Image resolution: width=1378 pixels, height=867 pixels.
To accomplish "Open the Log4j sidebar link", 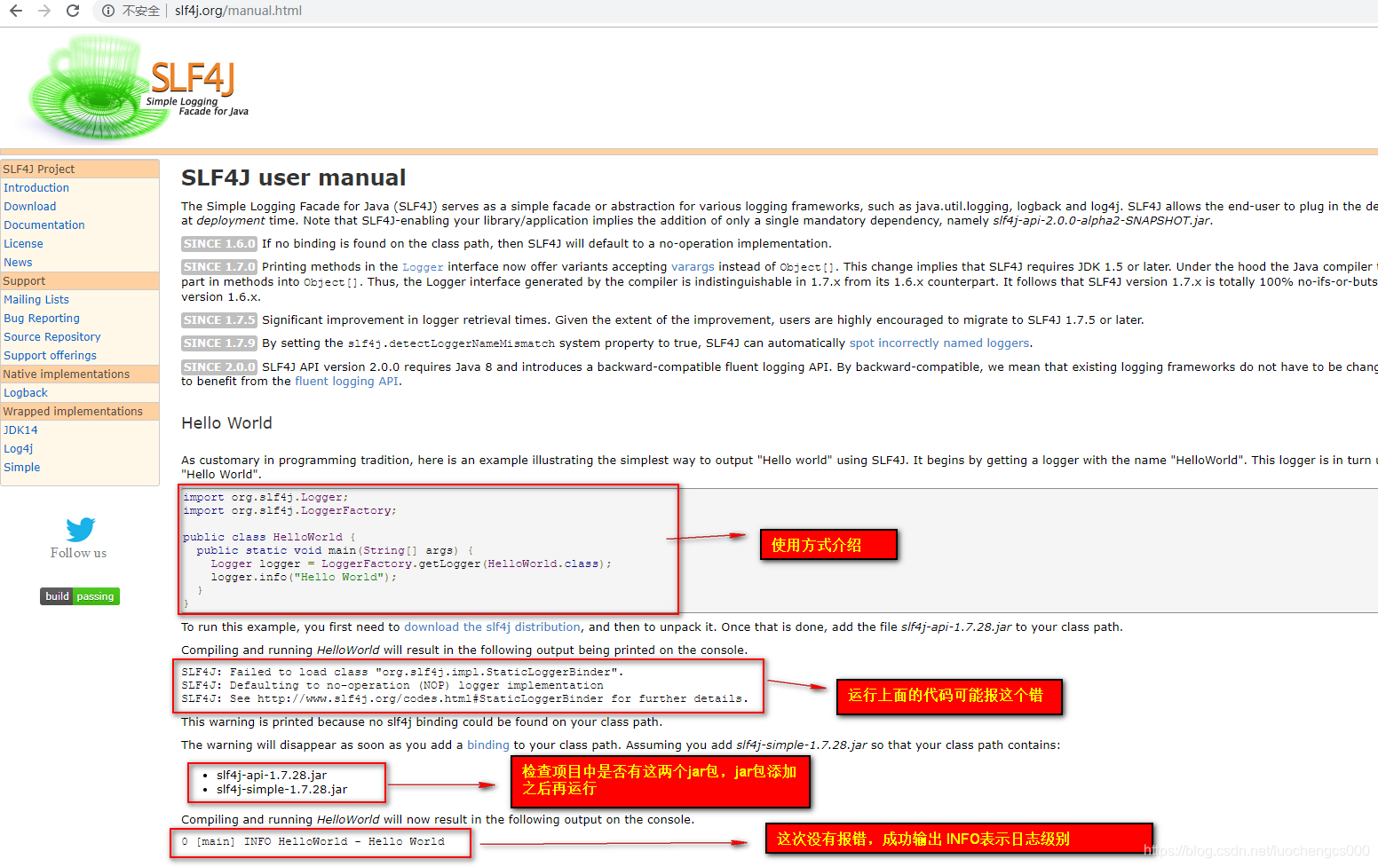I will point(19,448).
